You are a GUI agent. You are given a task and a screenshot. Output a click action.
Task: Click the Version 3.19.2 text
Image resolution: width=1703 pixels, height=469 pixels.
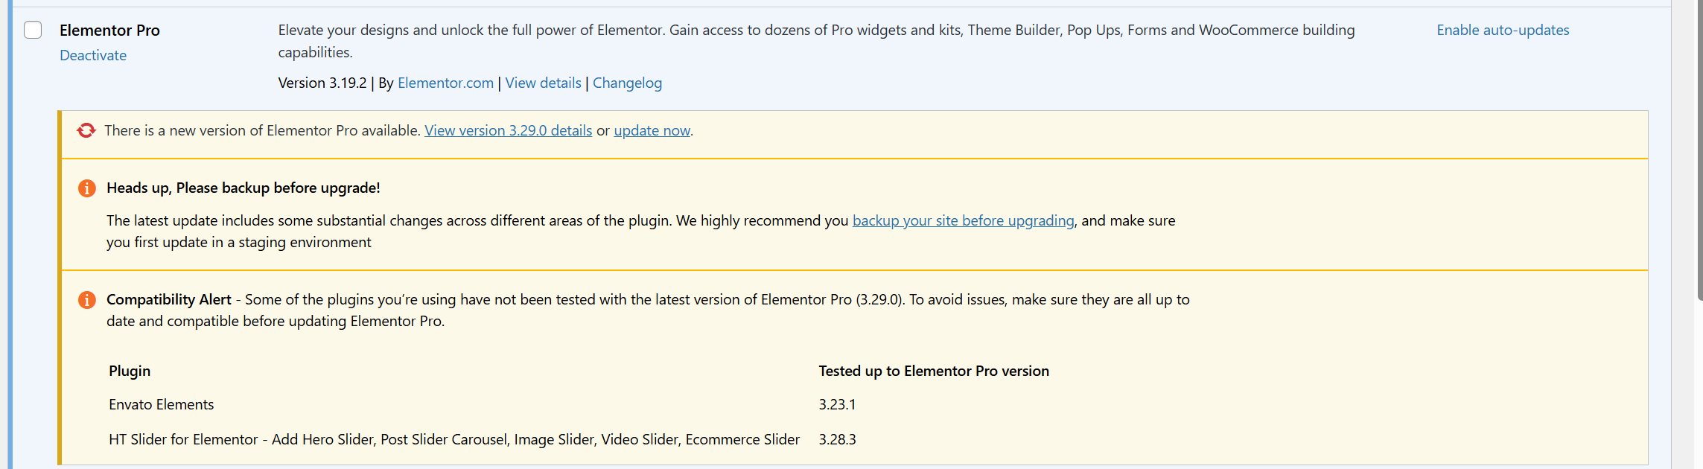(x=323, y=83)
